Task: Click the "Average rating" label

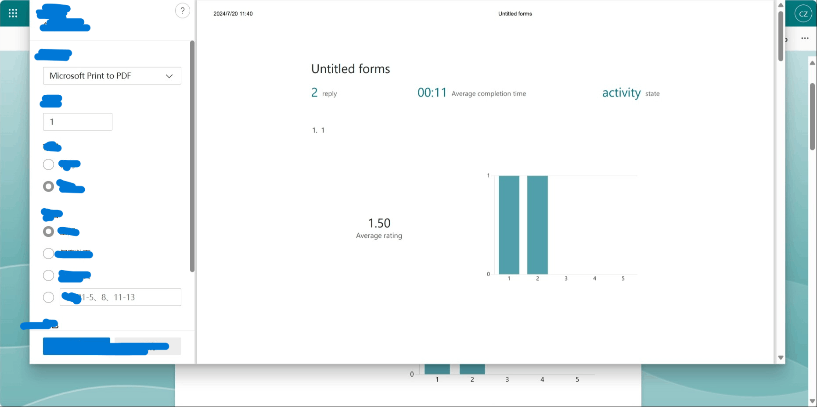Action: click(379, 236)
